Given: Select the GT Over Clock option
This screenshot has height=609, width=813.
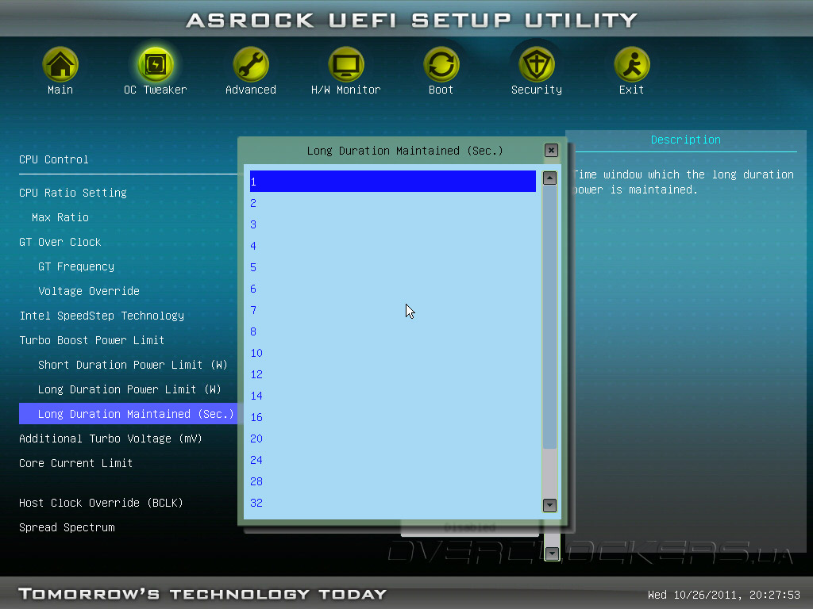Looking at the screenshot, I should point(60,242).
